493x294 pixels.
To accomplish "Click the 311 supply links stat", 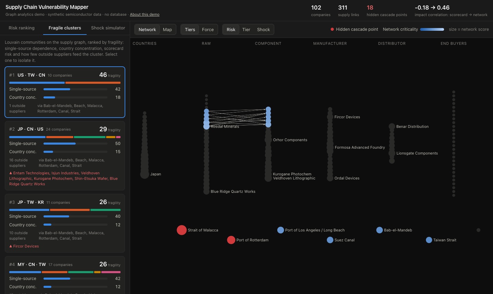I will coord(349,11).
